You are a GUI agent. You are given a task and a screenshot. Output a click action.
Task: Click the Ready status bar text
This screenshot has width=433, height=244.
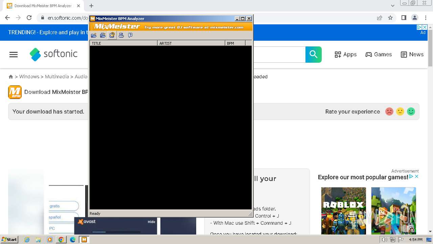click(x=95, y=213)
